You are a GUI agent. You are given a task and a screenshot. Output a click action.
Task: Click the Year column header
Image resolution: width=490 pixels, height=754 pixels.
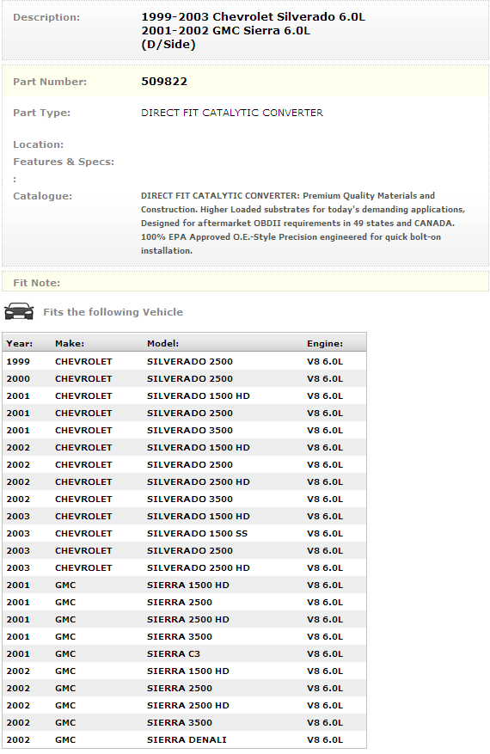20,343
